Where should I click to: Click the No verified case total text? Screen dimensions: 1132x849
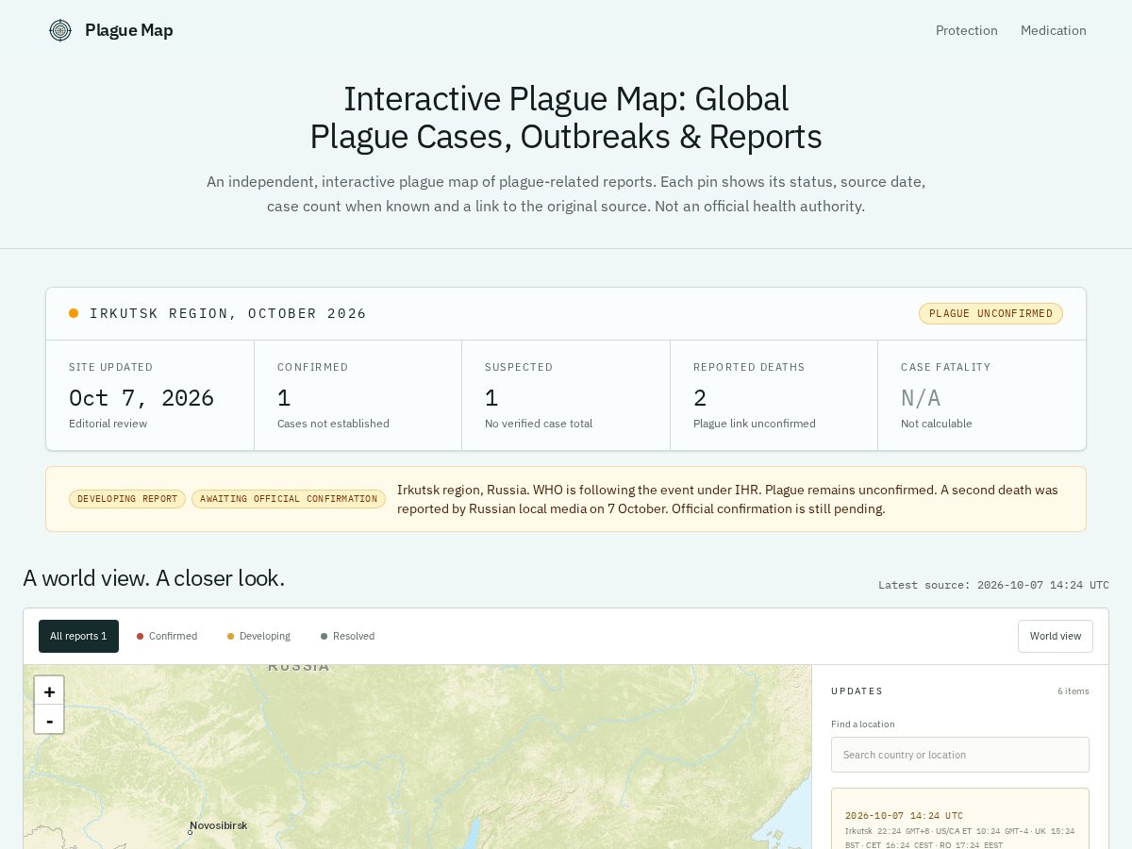pos(539,424)
